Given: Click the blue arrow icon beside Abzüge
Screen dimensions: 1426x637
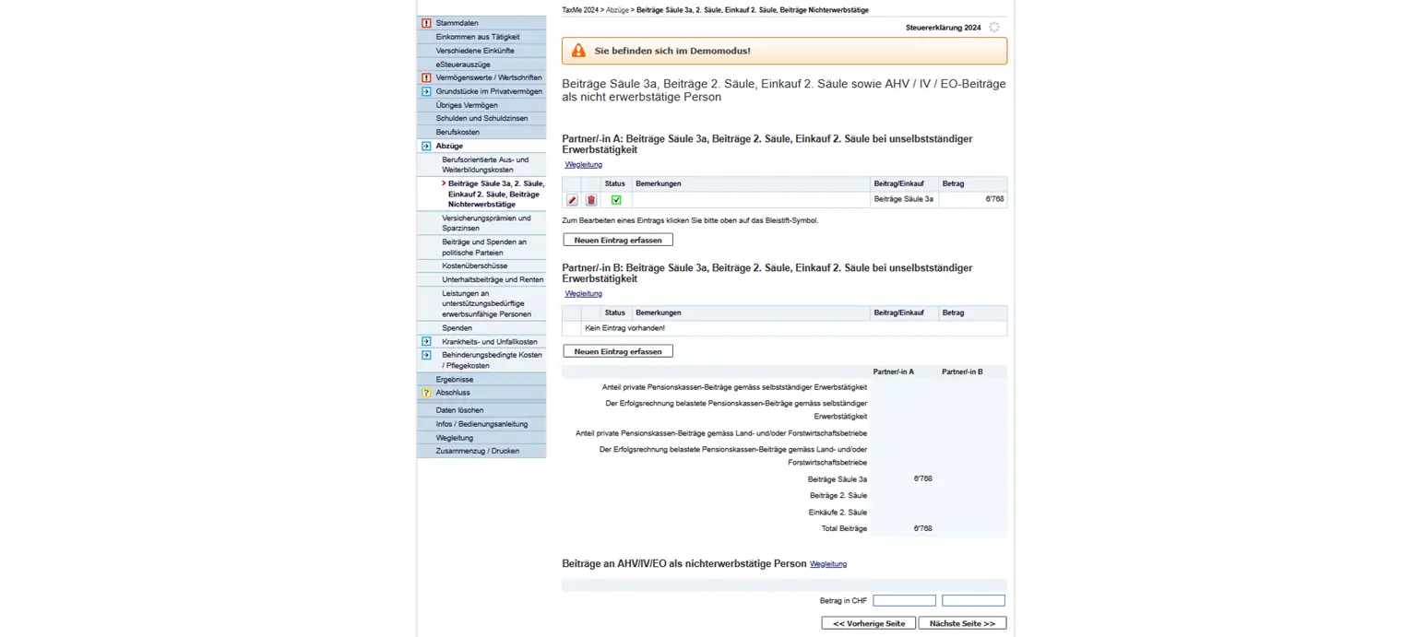Looking at the screenshot, I should click(424, 146).
